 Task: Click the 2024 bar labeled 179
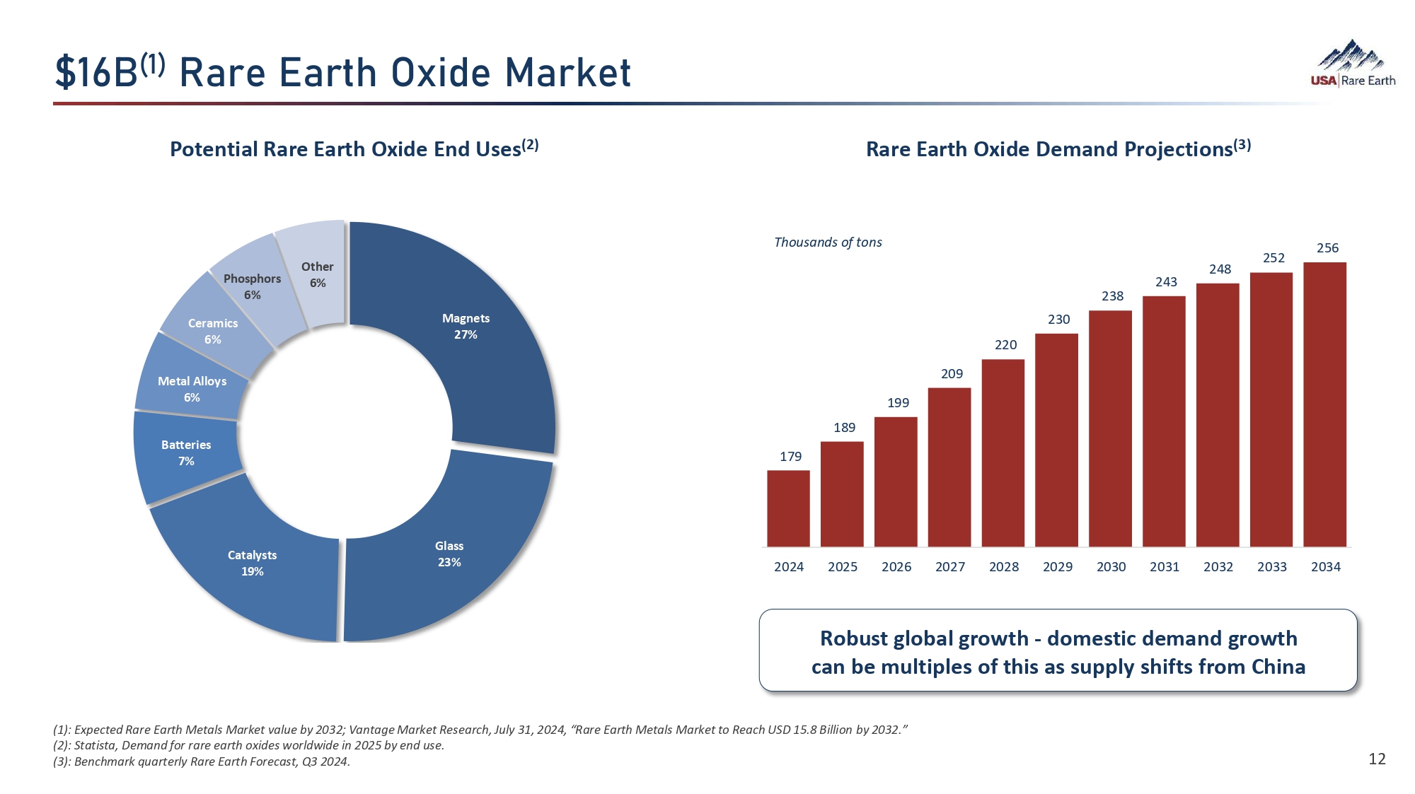coord(788,509)
